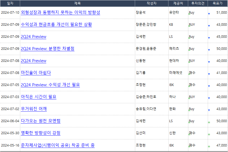Open report '마진율이 아쉽다'
The image size is (228, 152).
pyautogui.click(x=36, y=73)
